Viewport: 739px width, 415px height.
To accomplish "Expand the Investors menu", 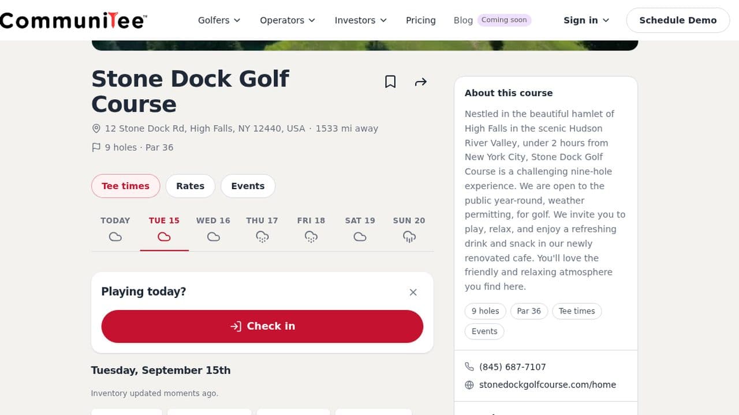I will click(360, 20).
